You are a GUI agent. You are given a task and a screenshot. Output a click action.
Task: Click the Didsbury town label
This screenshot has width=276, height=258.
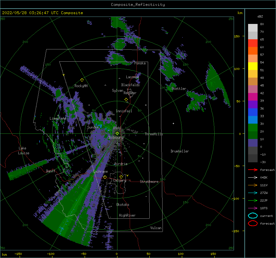coord(116,137)
